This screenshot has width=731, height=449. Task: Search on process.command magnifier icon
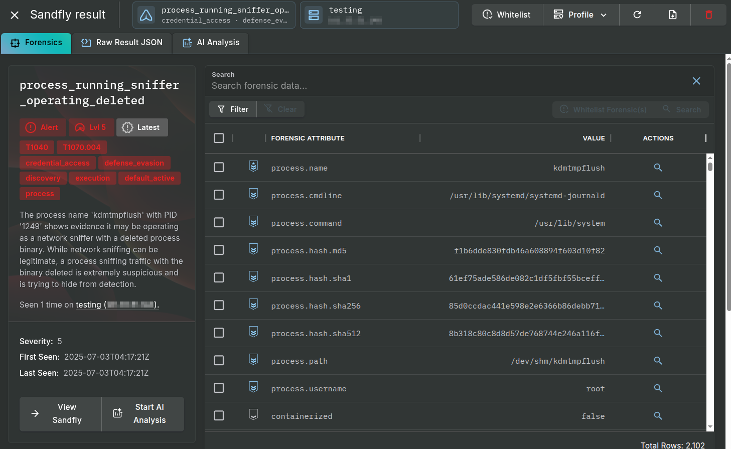(x=658, y=223)
